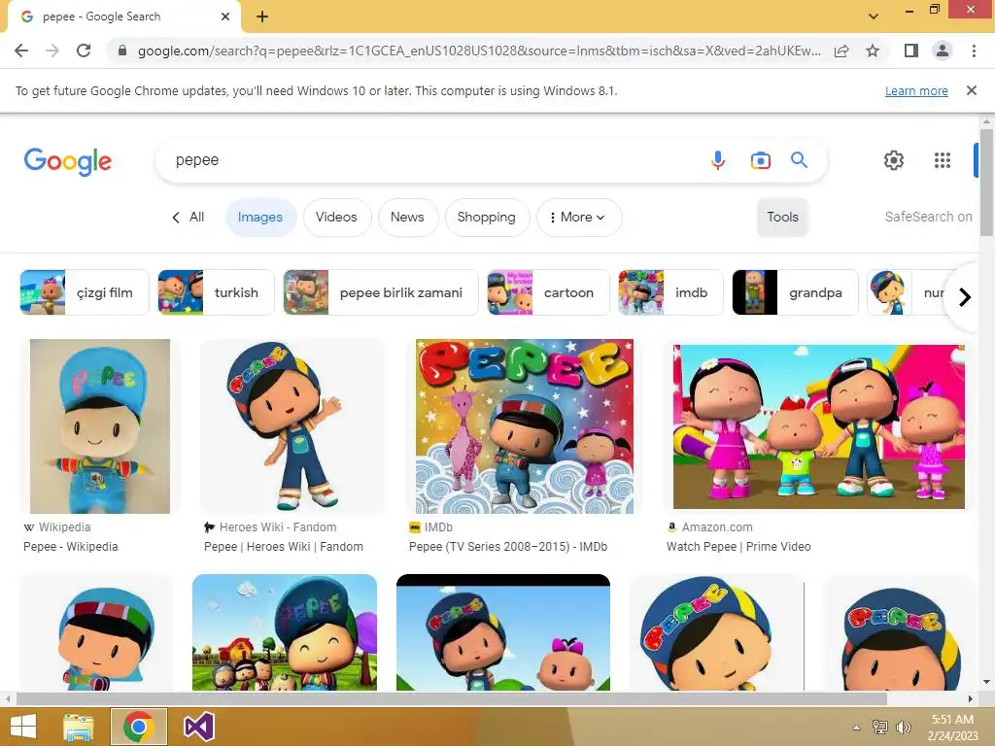The width and height of the screenshot is (995, 746).
Task: Click Chrome icon in the taskbar
Action: click(138, 727)
